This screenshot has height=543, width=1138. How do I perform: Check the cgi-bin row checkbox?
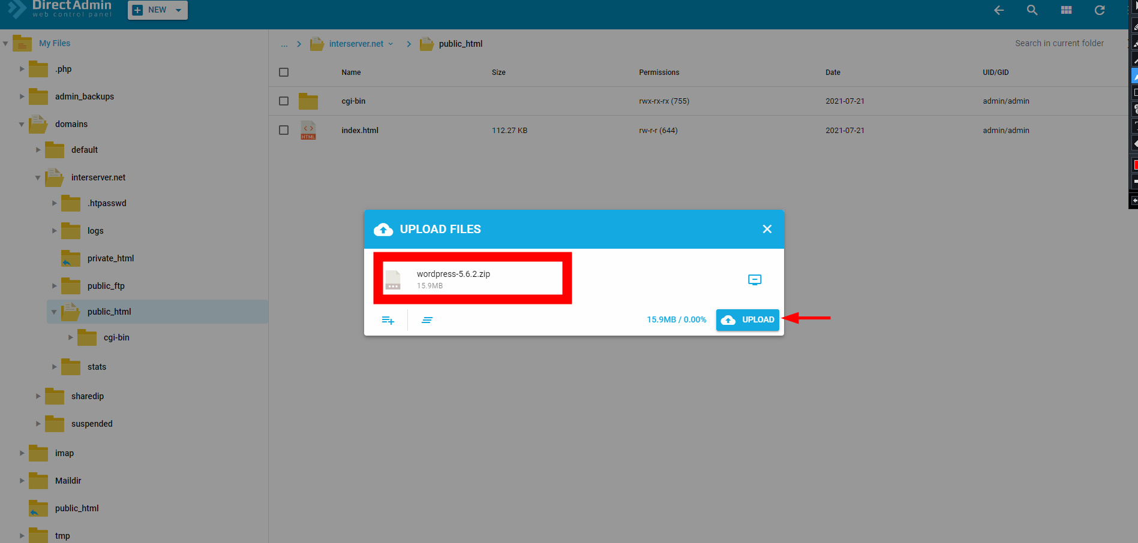point(284,101)
